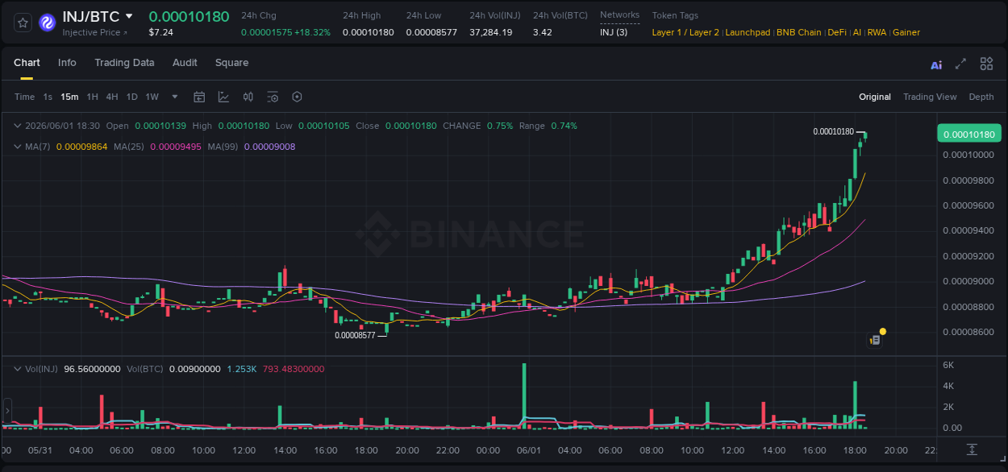1008x472 pixels.
Task: Open the technical indicators icon
Action: (223, 97)
